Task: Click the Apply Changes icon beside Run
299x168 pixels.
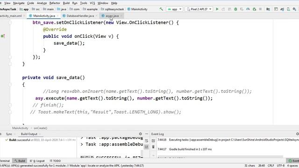Action: click(223, 9)
